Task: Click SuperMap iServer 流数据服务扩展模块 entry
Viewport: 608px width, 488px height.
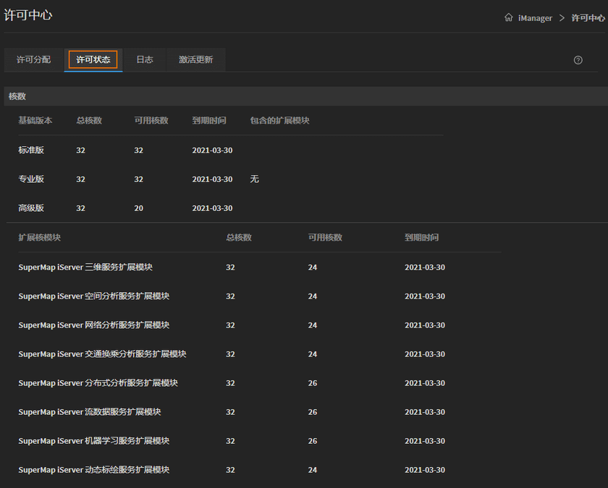Action: 92,411
